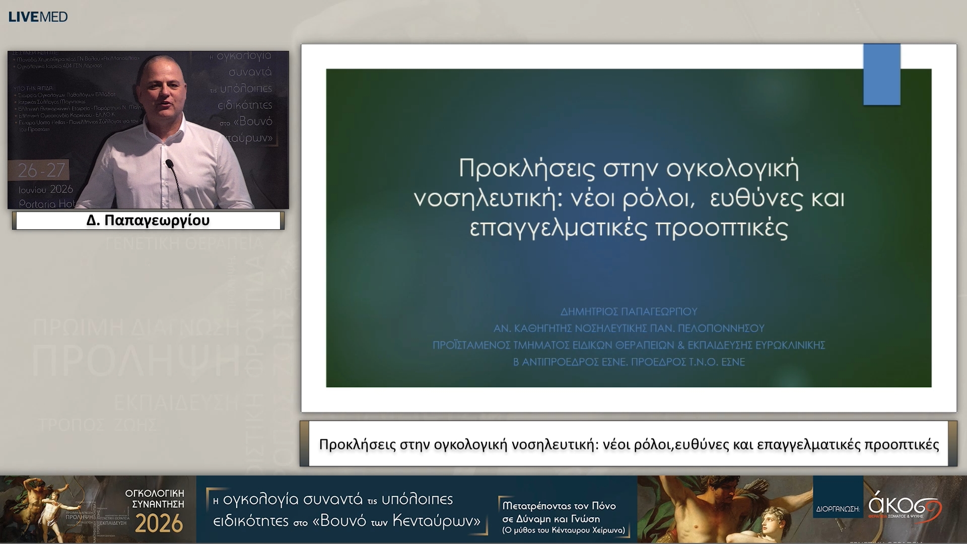Click the slide title Προκλήσεις στην ογκολογική νοσηλευτική
The image size is (967, 544).
629,197
